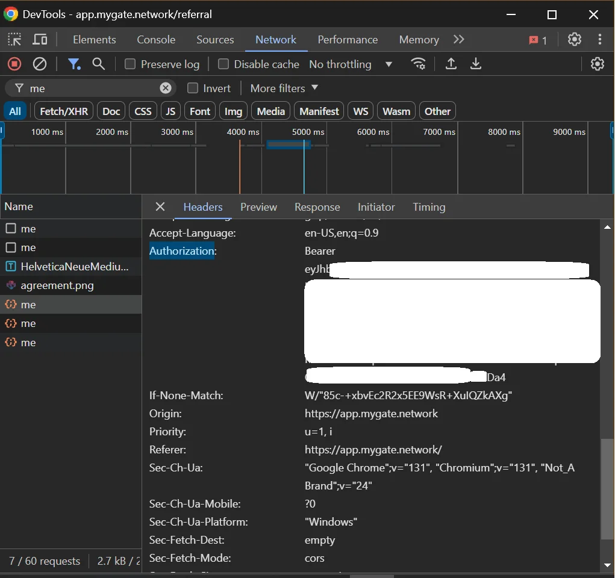
Task: Toggle Preserve log checkbox
Action: 130,64
